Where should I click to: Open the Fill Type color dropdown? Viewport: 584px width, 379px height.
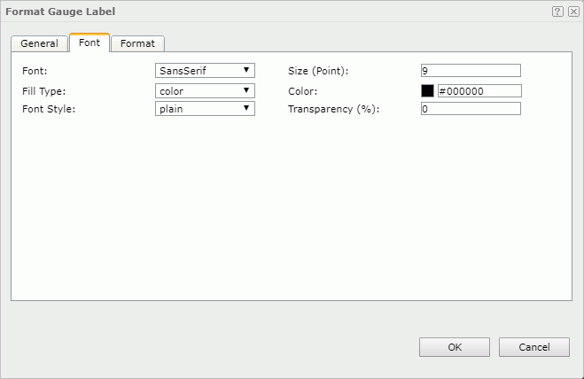pos(205,90)
